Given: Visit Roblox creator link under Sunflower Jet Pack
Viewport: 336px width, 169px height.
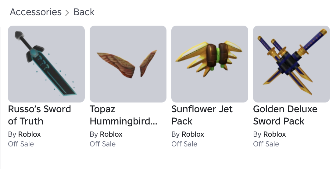Looking at the screenshot, I should (x=193, y=134).
